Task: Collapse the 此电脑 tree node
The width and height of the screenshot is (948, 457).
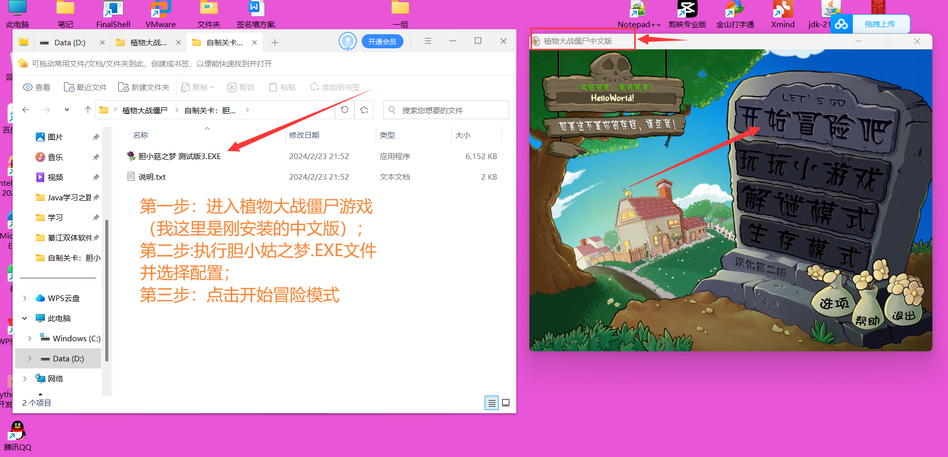Action: [25, 318]
